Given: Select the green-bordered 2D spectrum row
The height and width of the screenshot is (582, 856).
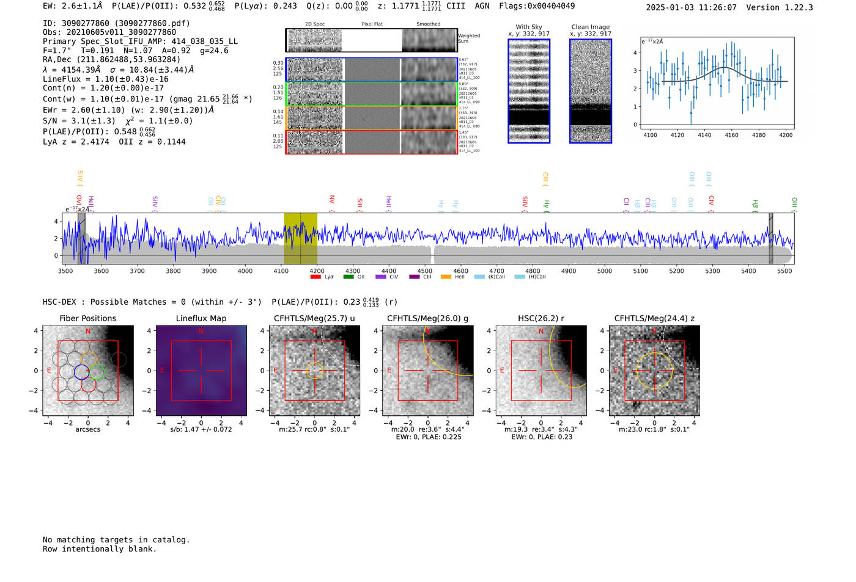Looking at the screenshot, I should click(372, 94).
